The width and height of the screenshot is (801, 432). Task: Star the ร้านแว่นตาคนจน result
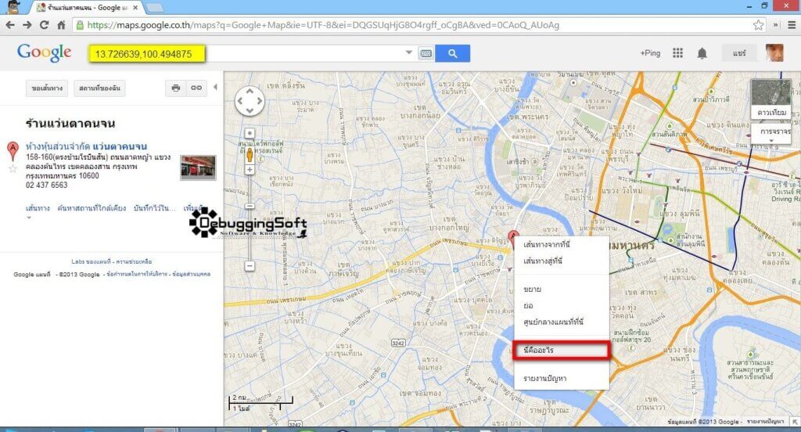point(13,169)
